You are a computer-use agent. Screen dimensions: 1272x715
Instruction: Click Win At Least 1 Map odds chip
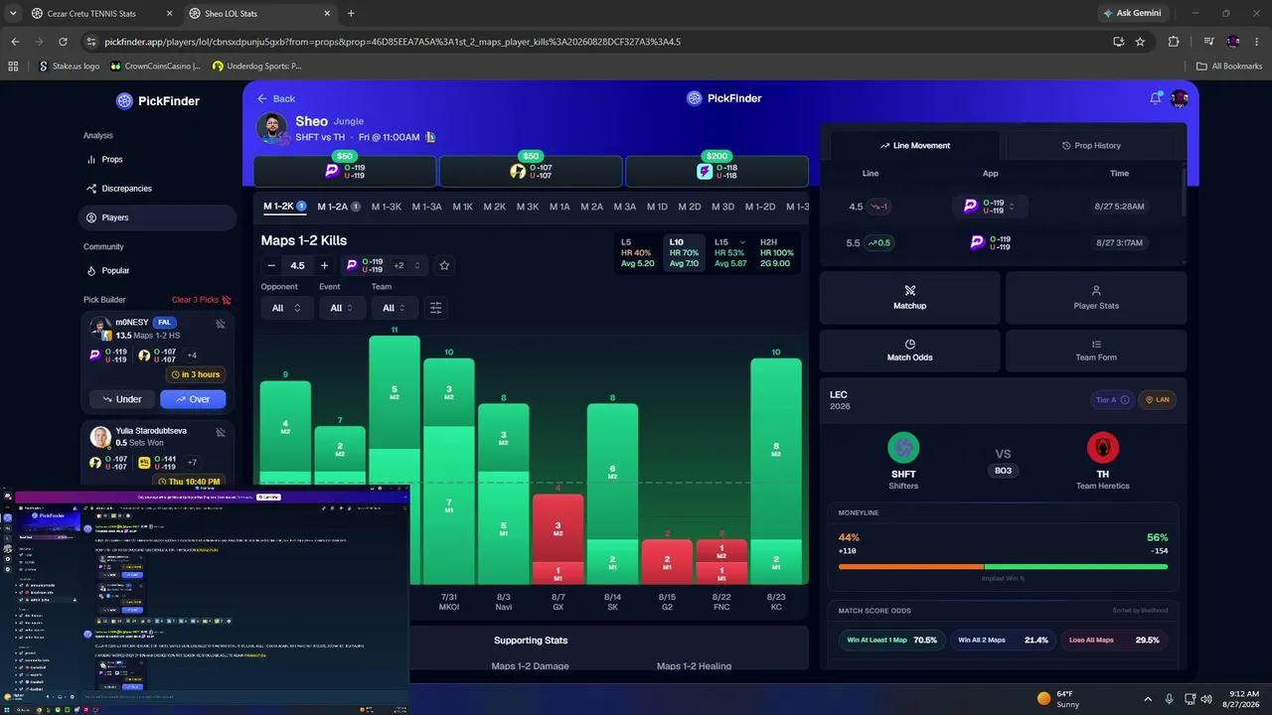[x=891, y=640]
